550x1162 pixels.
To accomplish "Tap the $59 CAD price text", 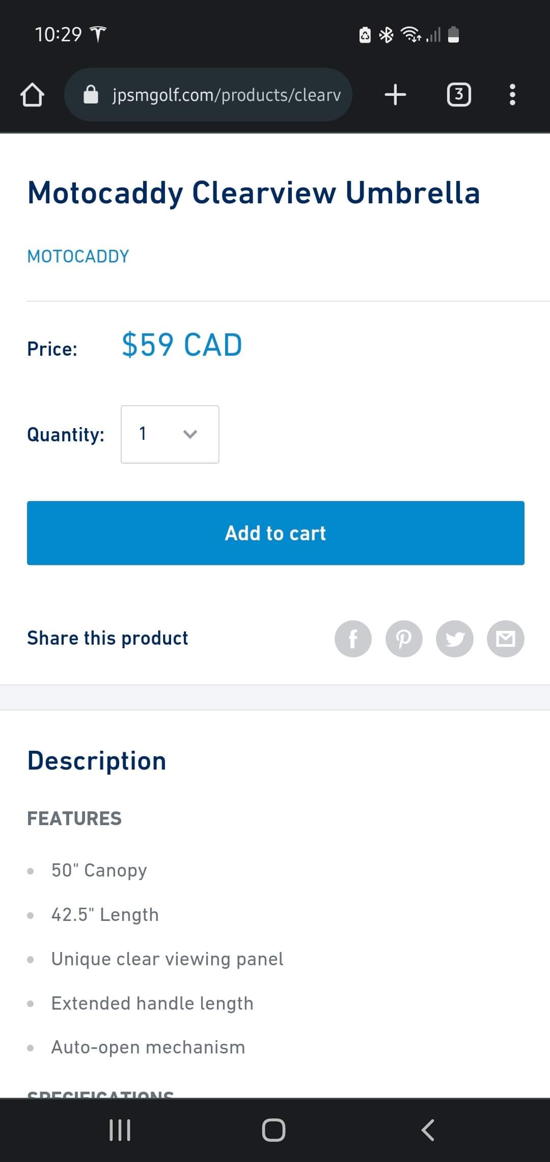I will point(182,345).
